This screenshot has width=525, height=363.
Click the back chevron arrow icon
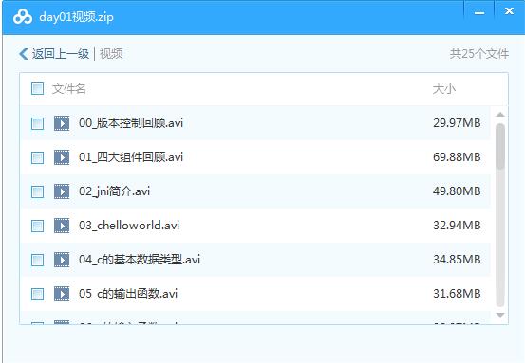pyautogui.click(x=24, y=53)
